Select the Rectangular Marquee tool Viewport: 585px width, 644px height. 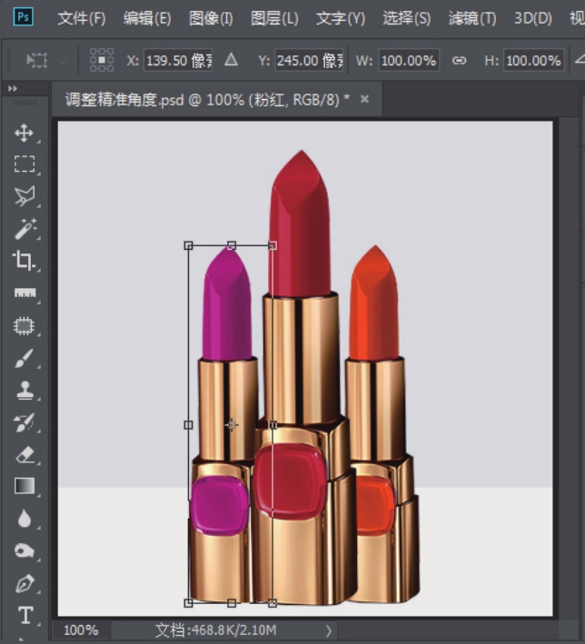[24, 164]
